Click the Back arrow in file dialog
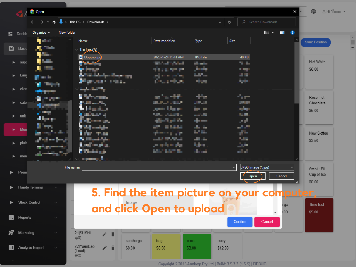 point(33,22)
